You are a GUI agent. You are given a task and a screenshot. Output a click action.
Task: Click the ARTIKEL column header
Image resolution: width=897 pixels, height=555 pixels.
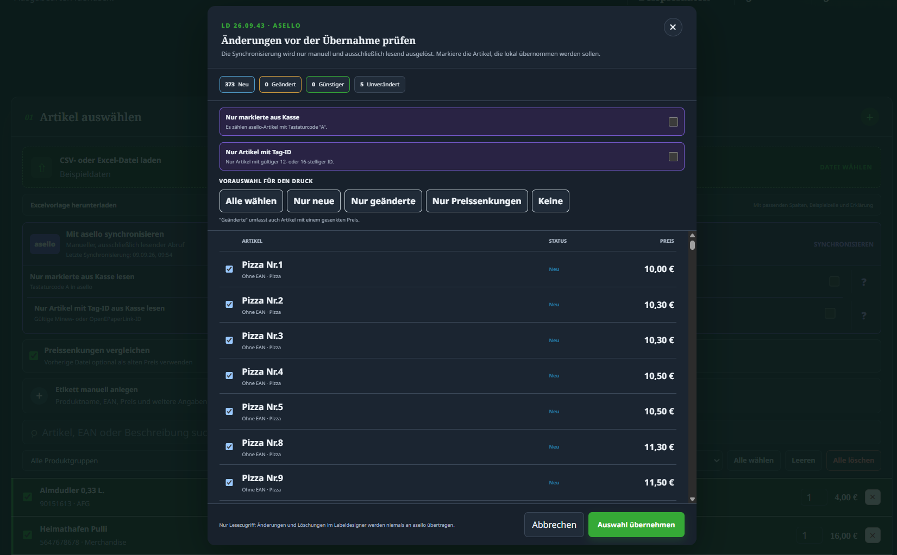[252, 241]
